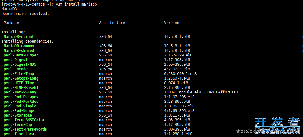This screenshot has width=303, height=137.
Task: Select the perl-Storable package name
Action: pos(18,115)
